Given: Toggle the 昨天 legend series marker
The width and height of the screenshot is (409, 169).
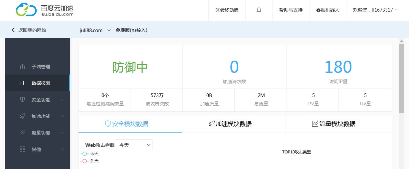Looking at the screenshot, I should [x=85, y=161].
